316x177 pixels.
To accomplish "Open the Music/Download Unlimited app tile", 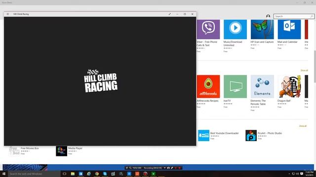I will (235, 29).
